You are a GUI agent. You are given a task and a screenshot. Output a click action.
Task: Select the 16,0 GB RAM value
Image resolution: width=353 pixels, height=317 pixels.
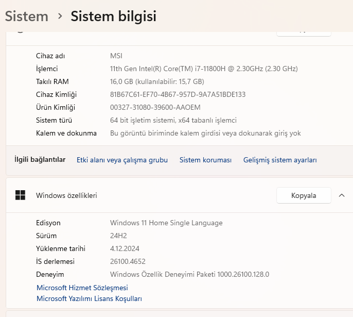[157, 81]
